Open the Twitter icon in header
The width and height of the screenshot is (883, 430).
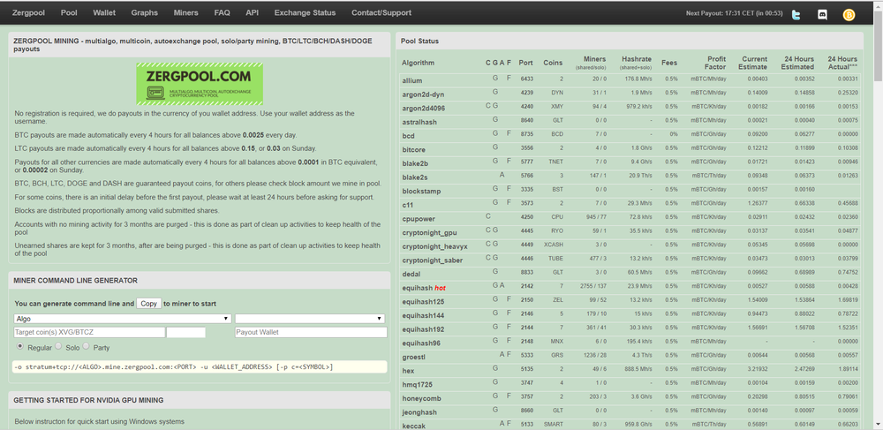(796, 15)
